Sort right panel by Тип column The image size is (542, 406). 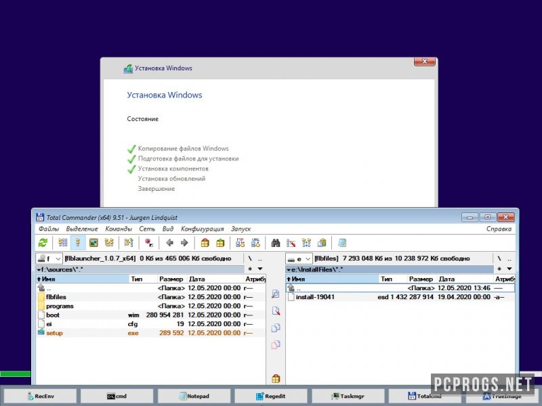pos(393,279)
